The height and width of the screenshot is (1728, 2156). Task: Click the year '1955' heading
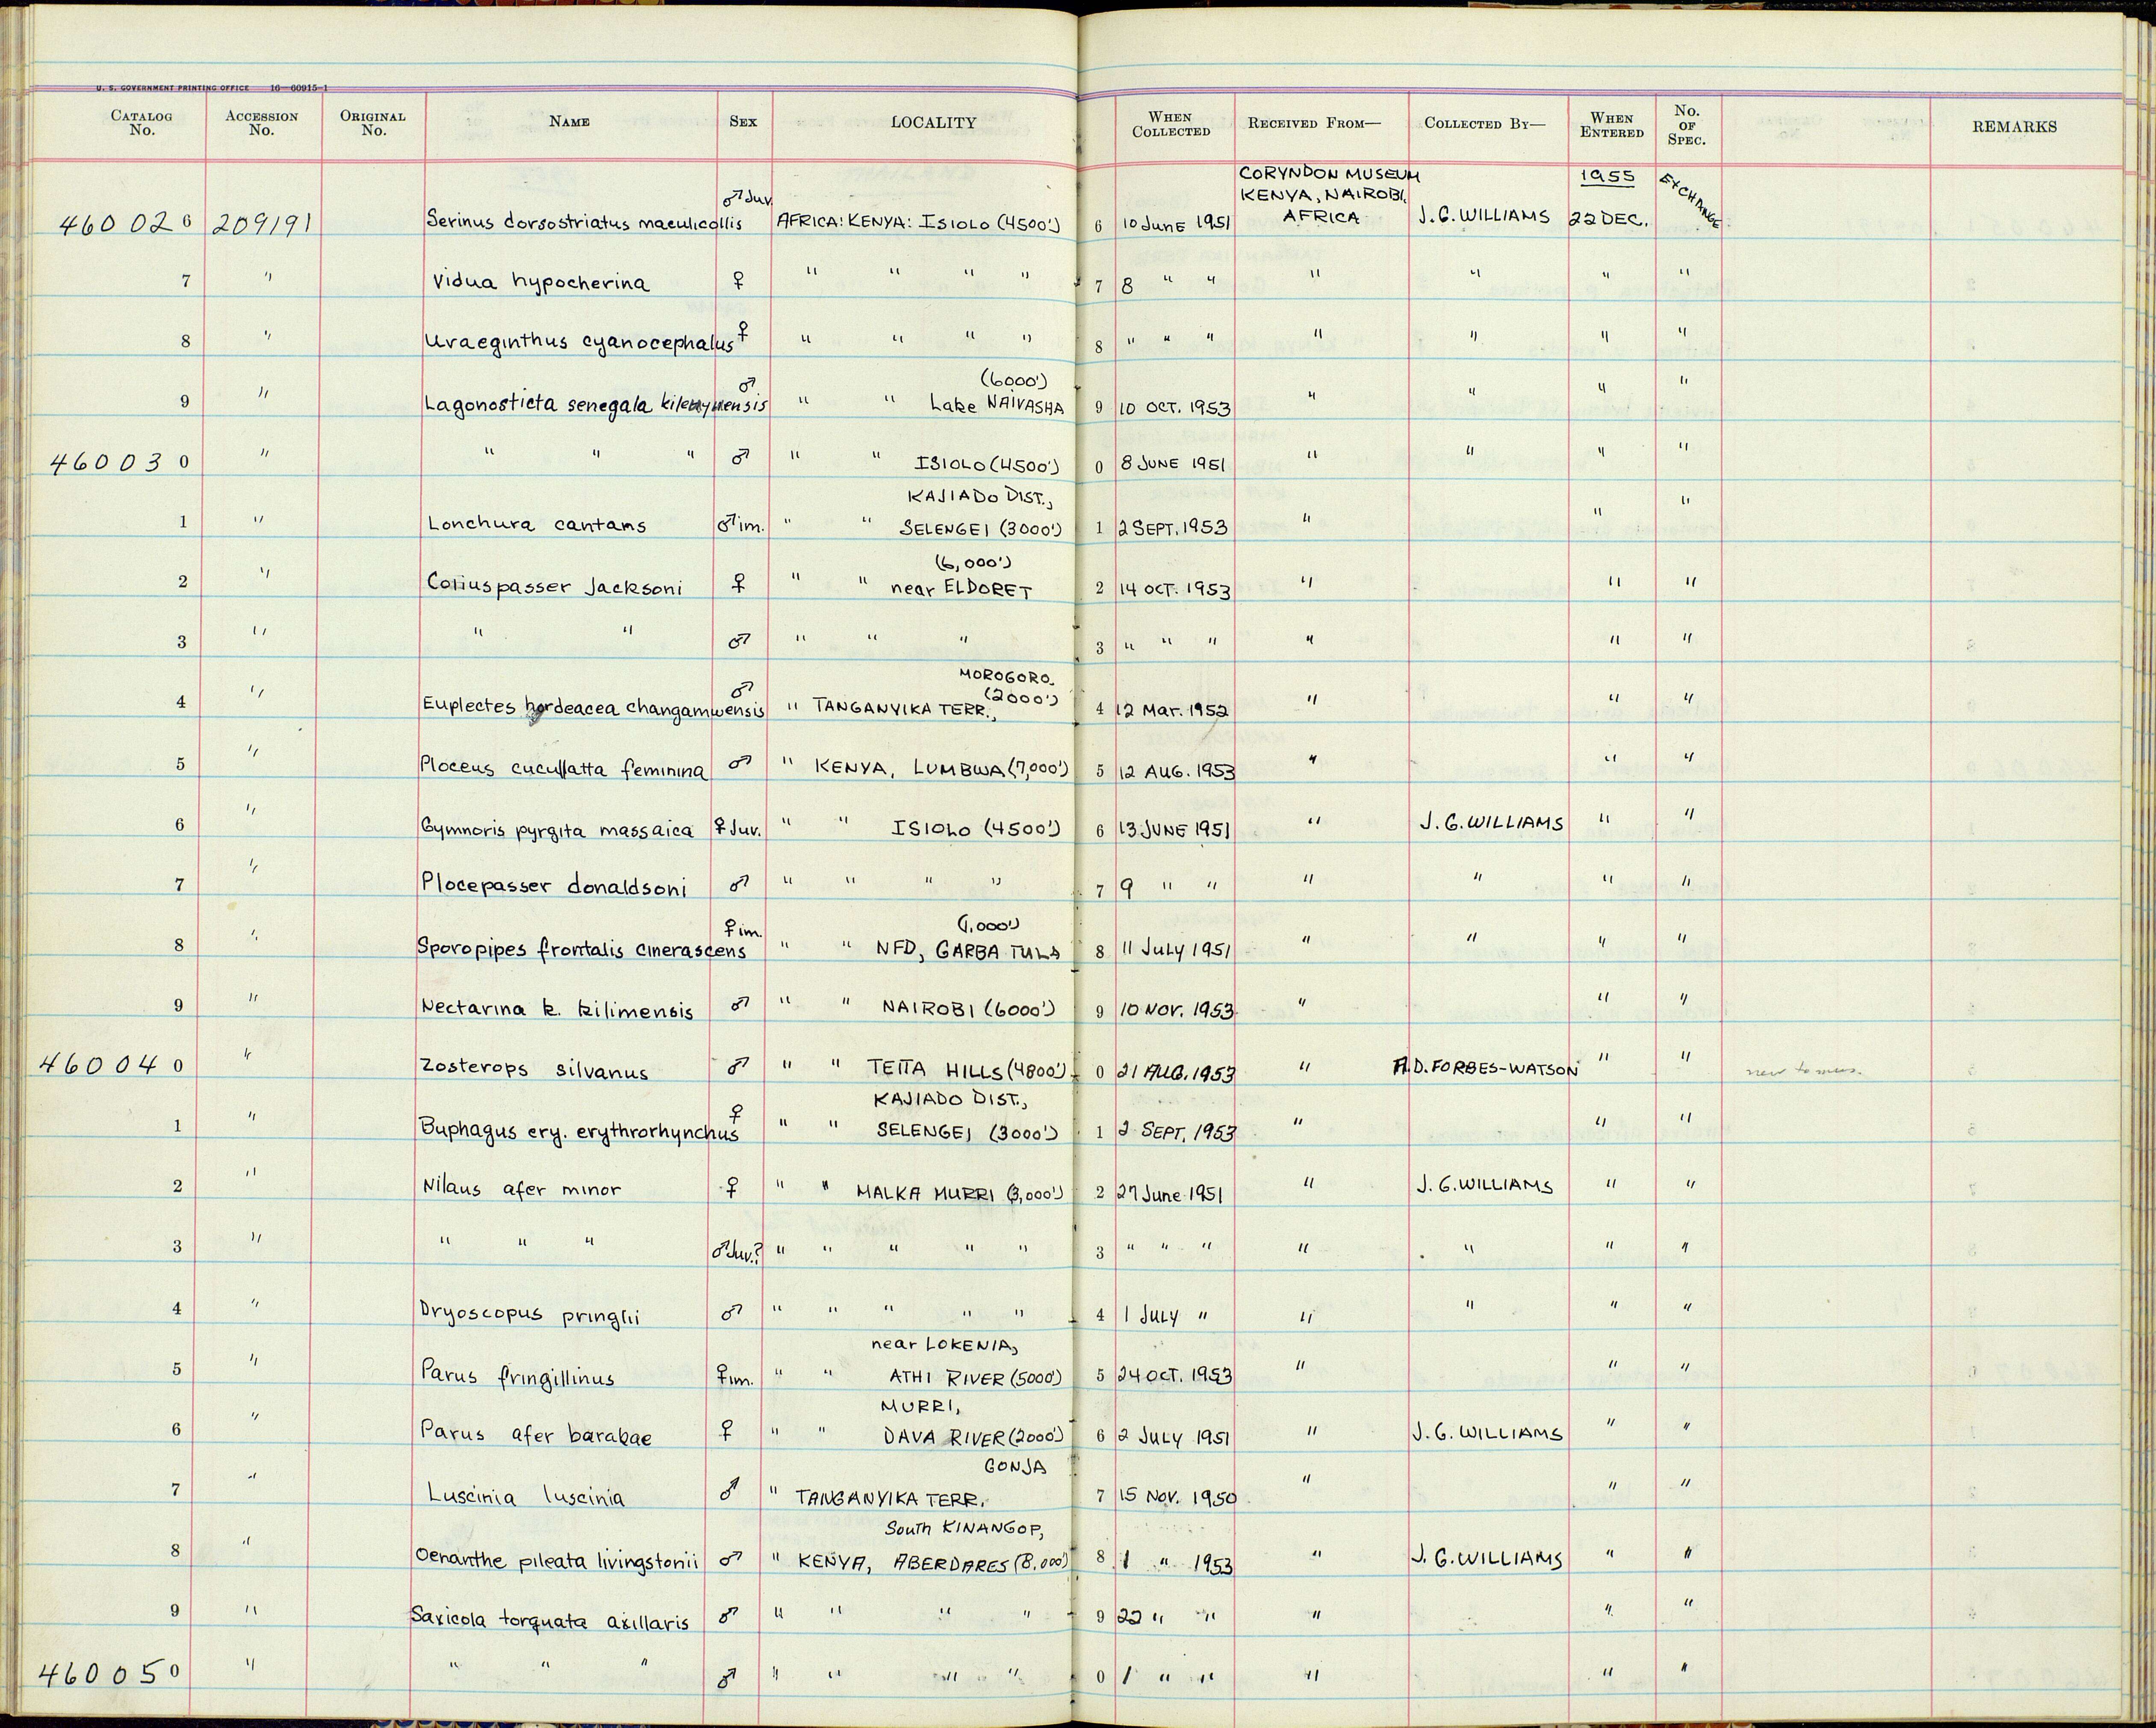pos(1607,177)
